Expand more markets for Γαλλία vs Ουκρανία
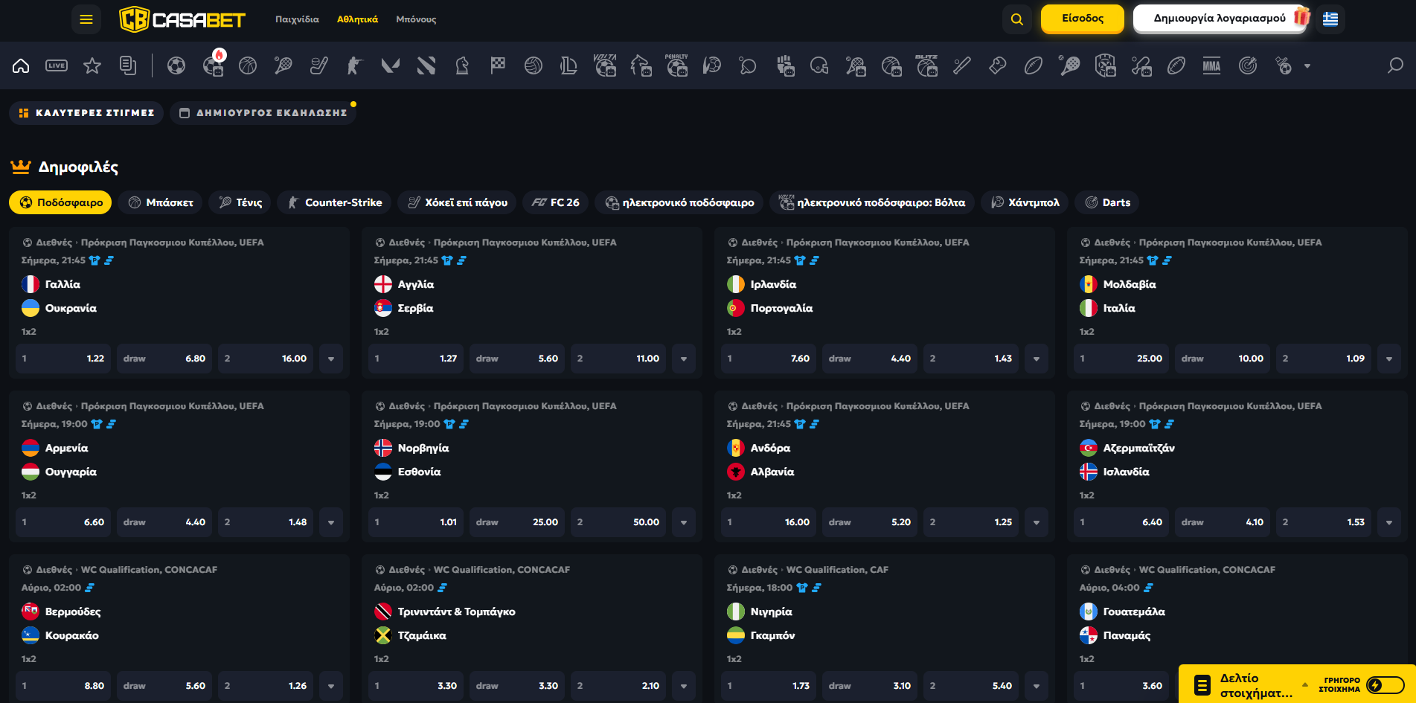Screen dimensions: 1416x703 (331, 359)
